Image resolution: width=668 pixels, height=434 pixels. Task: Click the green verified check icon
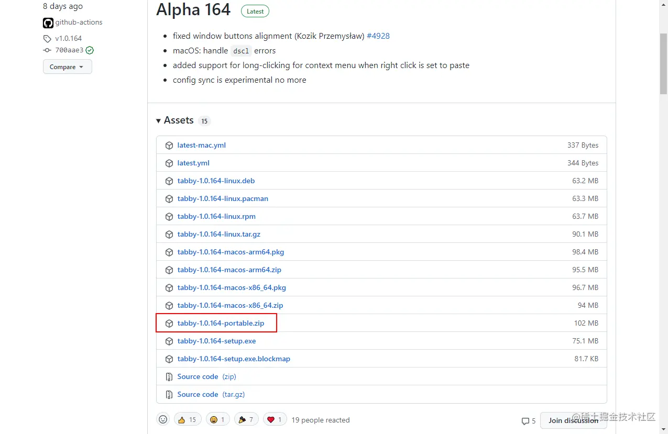pos(90,50)
